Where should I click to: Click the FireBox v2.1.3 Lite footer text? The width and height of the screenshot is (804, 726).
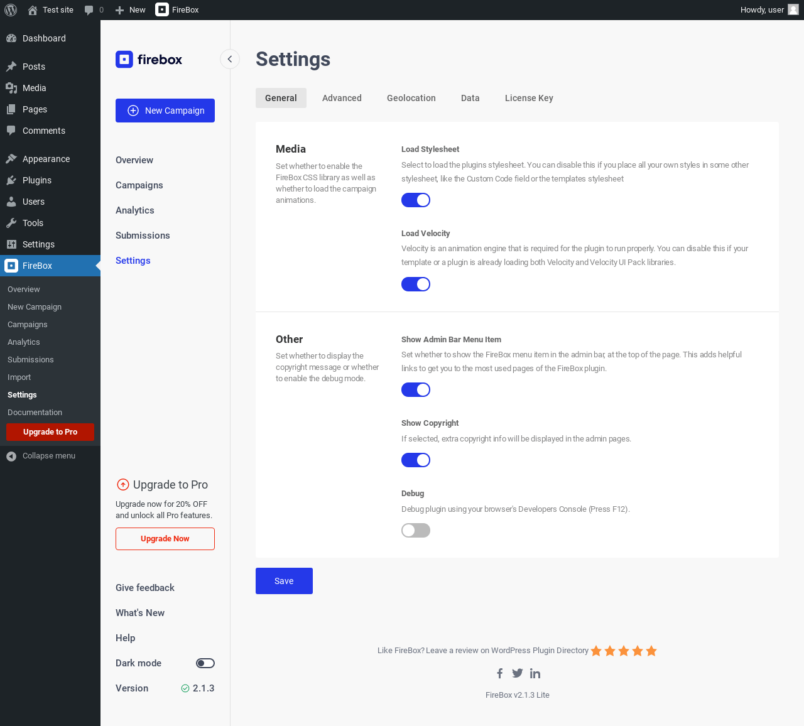pyautogui.click(x=518, y=695)
